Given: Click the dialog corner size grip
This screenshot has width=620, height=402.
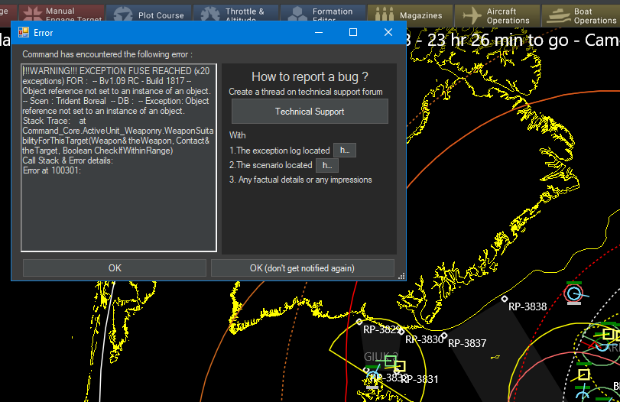Looking at the screenshot, I should pos(401,276).
